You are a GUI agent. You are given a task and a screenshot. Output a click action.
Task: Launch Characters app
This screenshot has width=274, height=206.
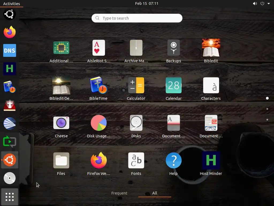(x=211, y=89)
